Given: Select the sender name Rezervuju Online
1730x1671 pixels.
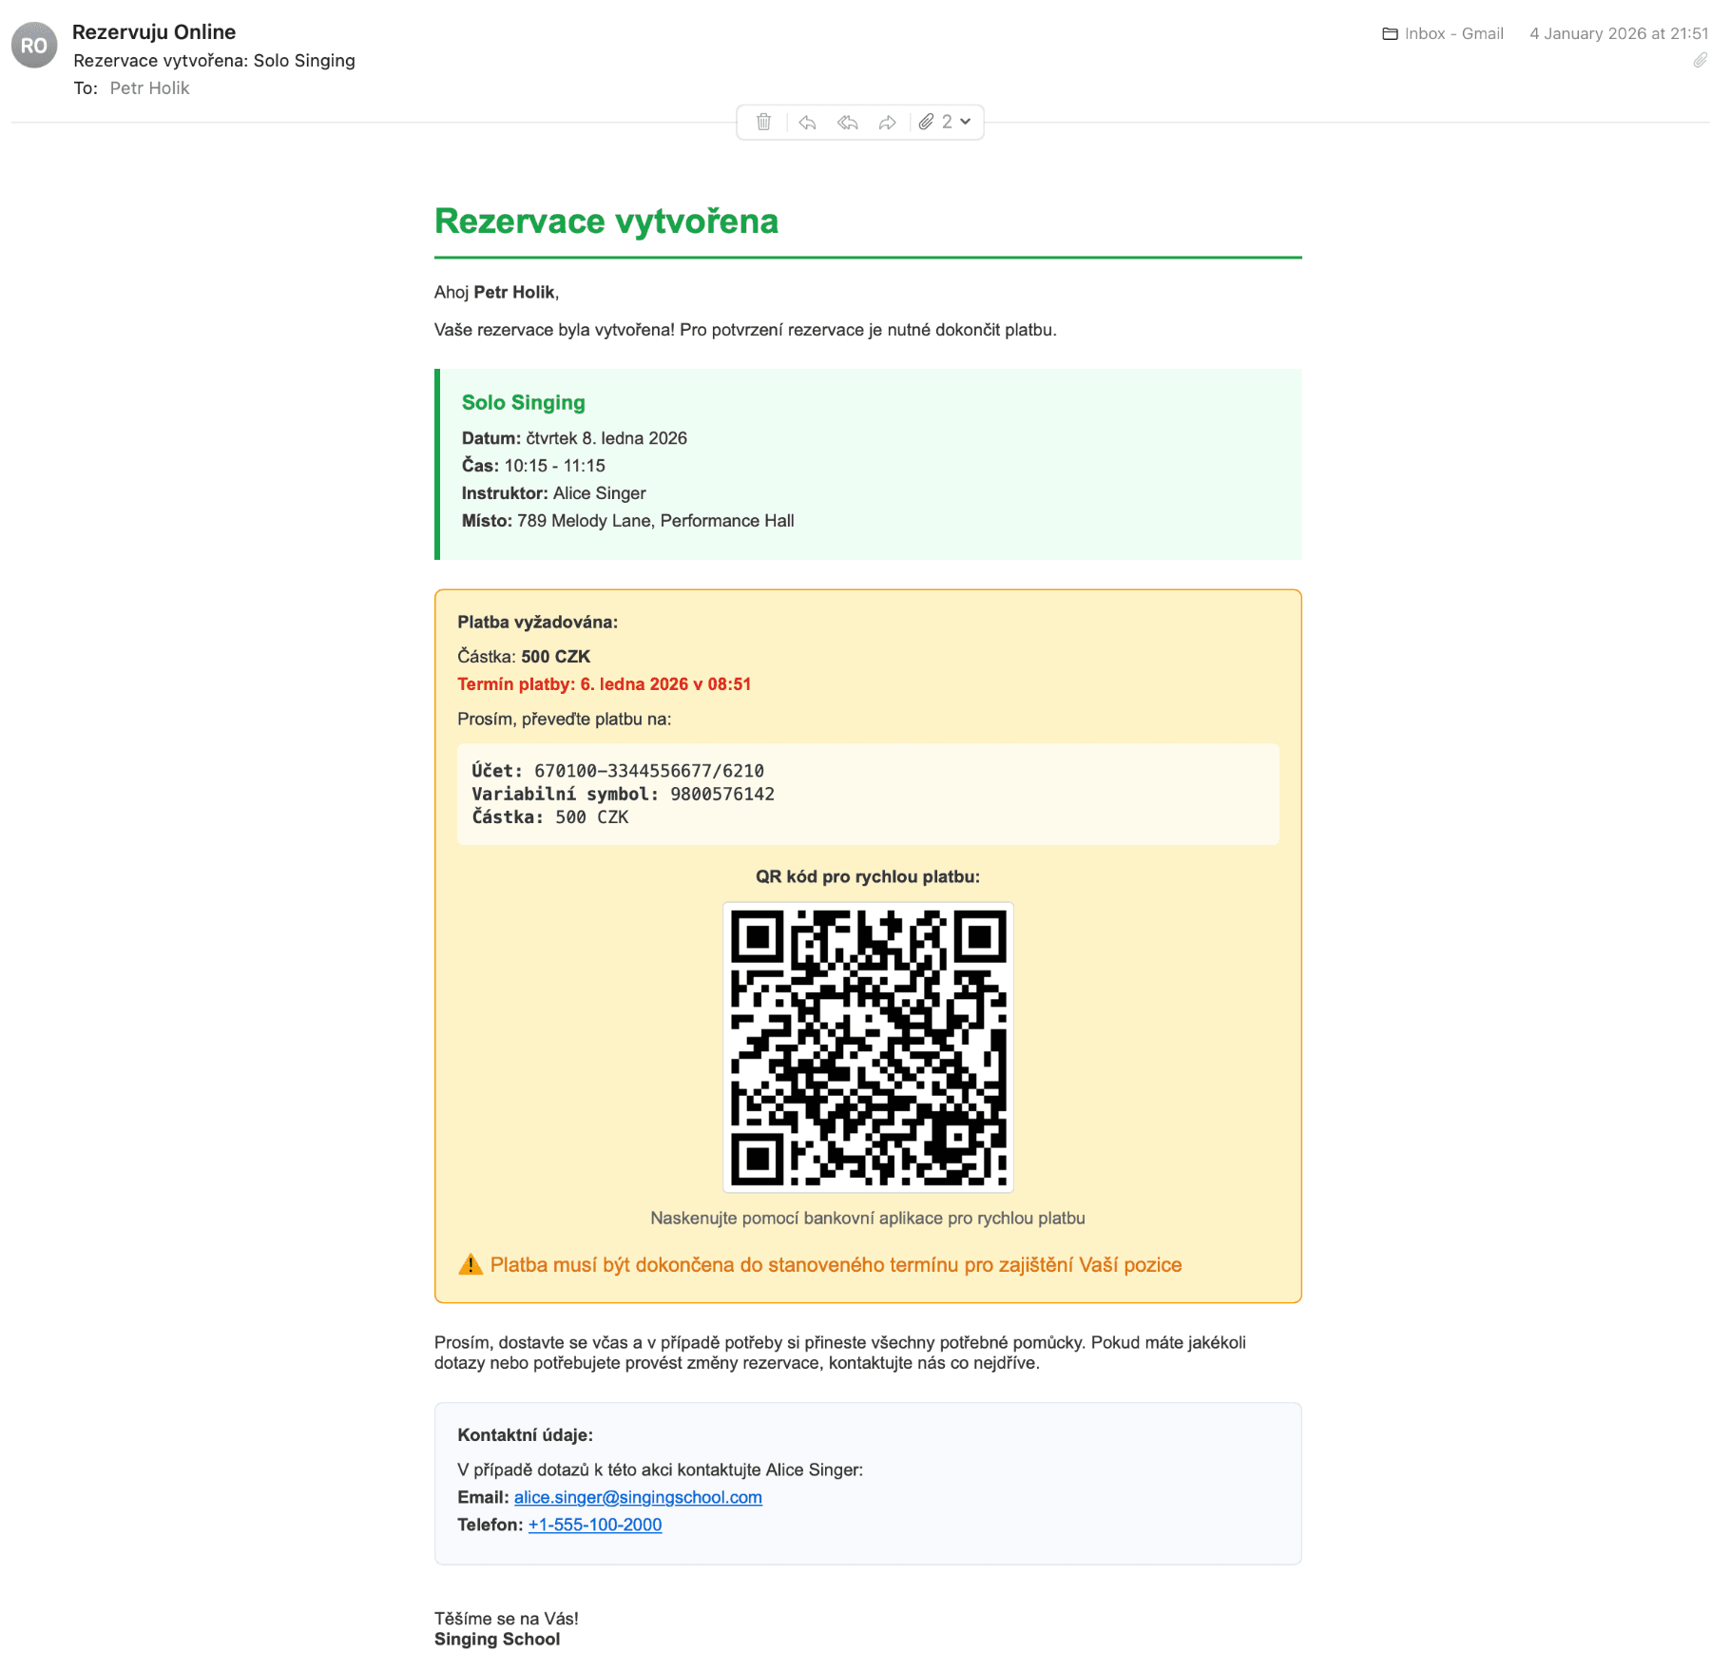Looking at the screenshot, I should (154, 31).
